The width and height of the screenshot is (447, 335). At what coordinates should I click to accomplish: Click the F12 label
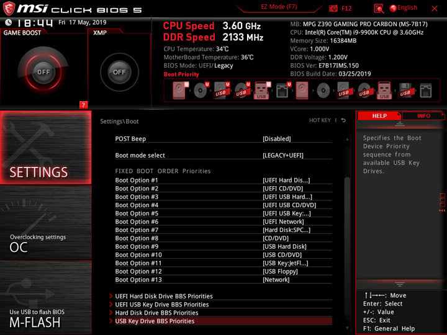coord(346,8)
